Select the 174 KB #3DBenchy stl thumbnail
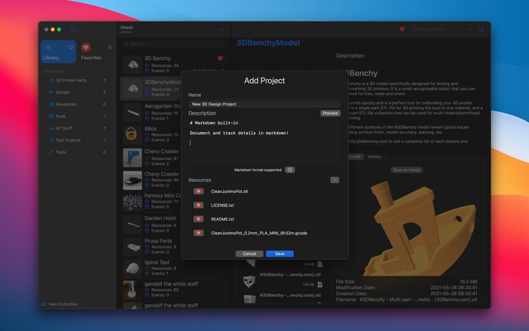This screenshot has width=529, height=331. point(249,281)
